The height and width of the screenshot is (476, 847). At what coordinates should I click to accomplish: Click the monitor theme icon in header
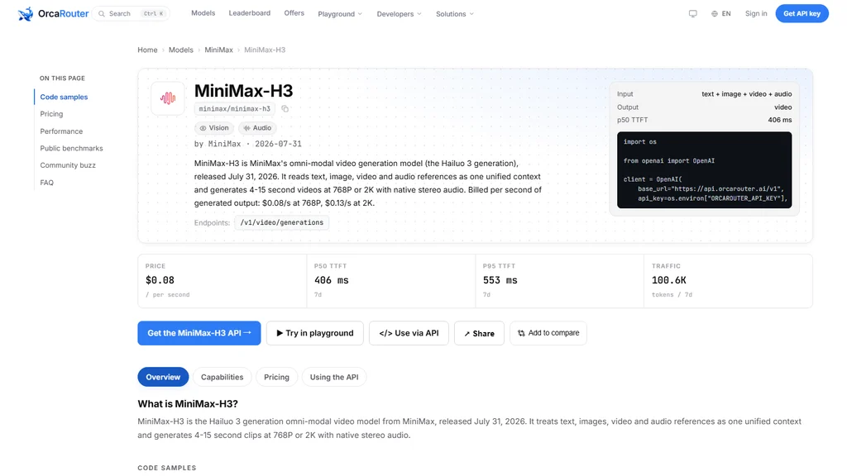[692, 13]
